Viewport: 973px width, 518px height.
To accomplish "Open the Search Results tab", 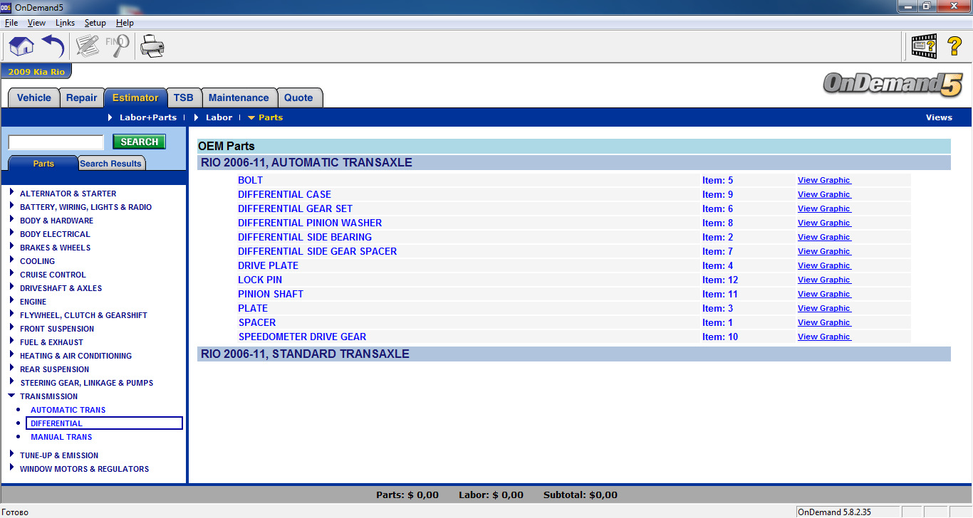I will pos(110,164).
